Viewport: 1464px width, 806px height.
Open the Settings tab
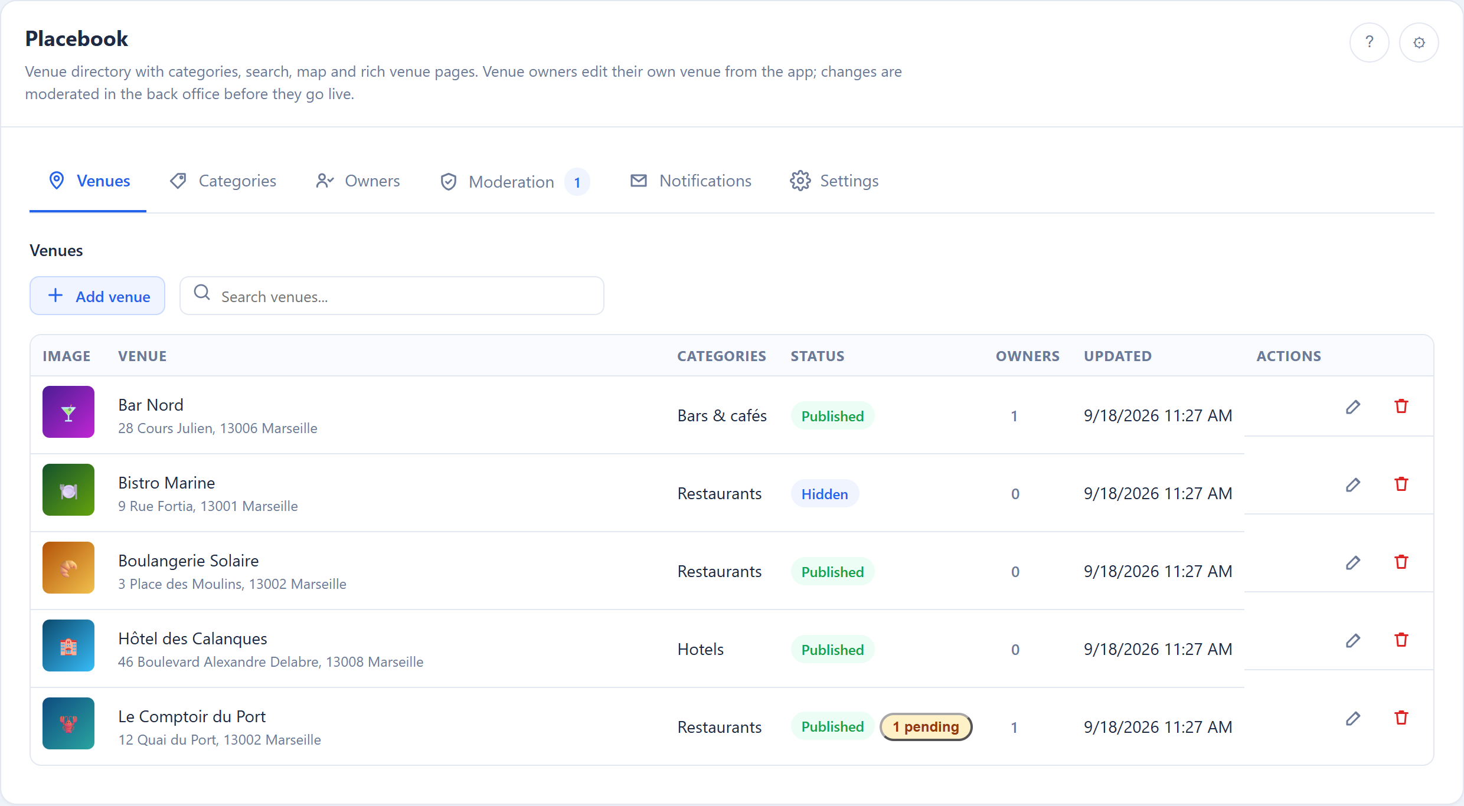point(834,181)
